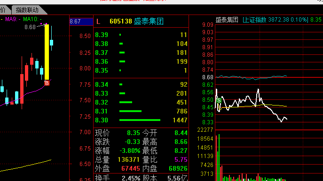Open the partially visible 价 tab
The image size is (323, 181).
pyautogui.click(x=3, y=10)
